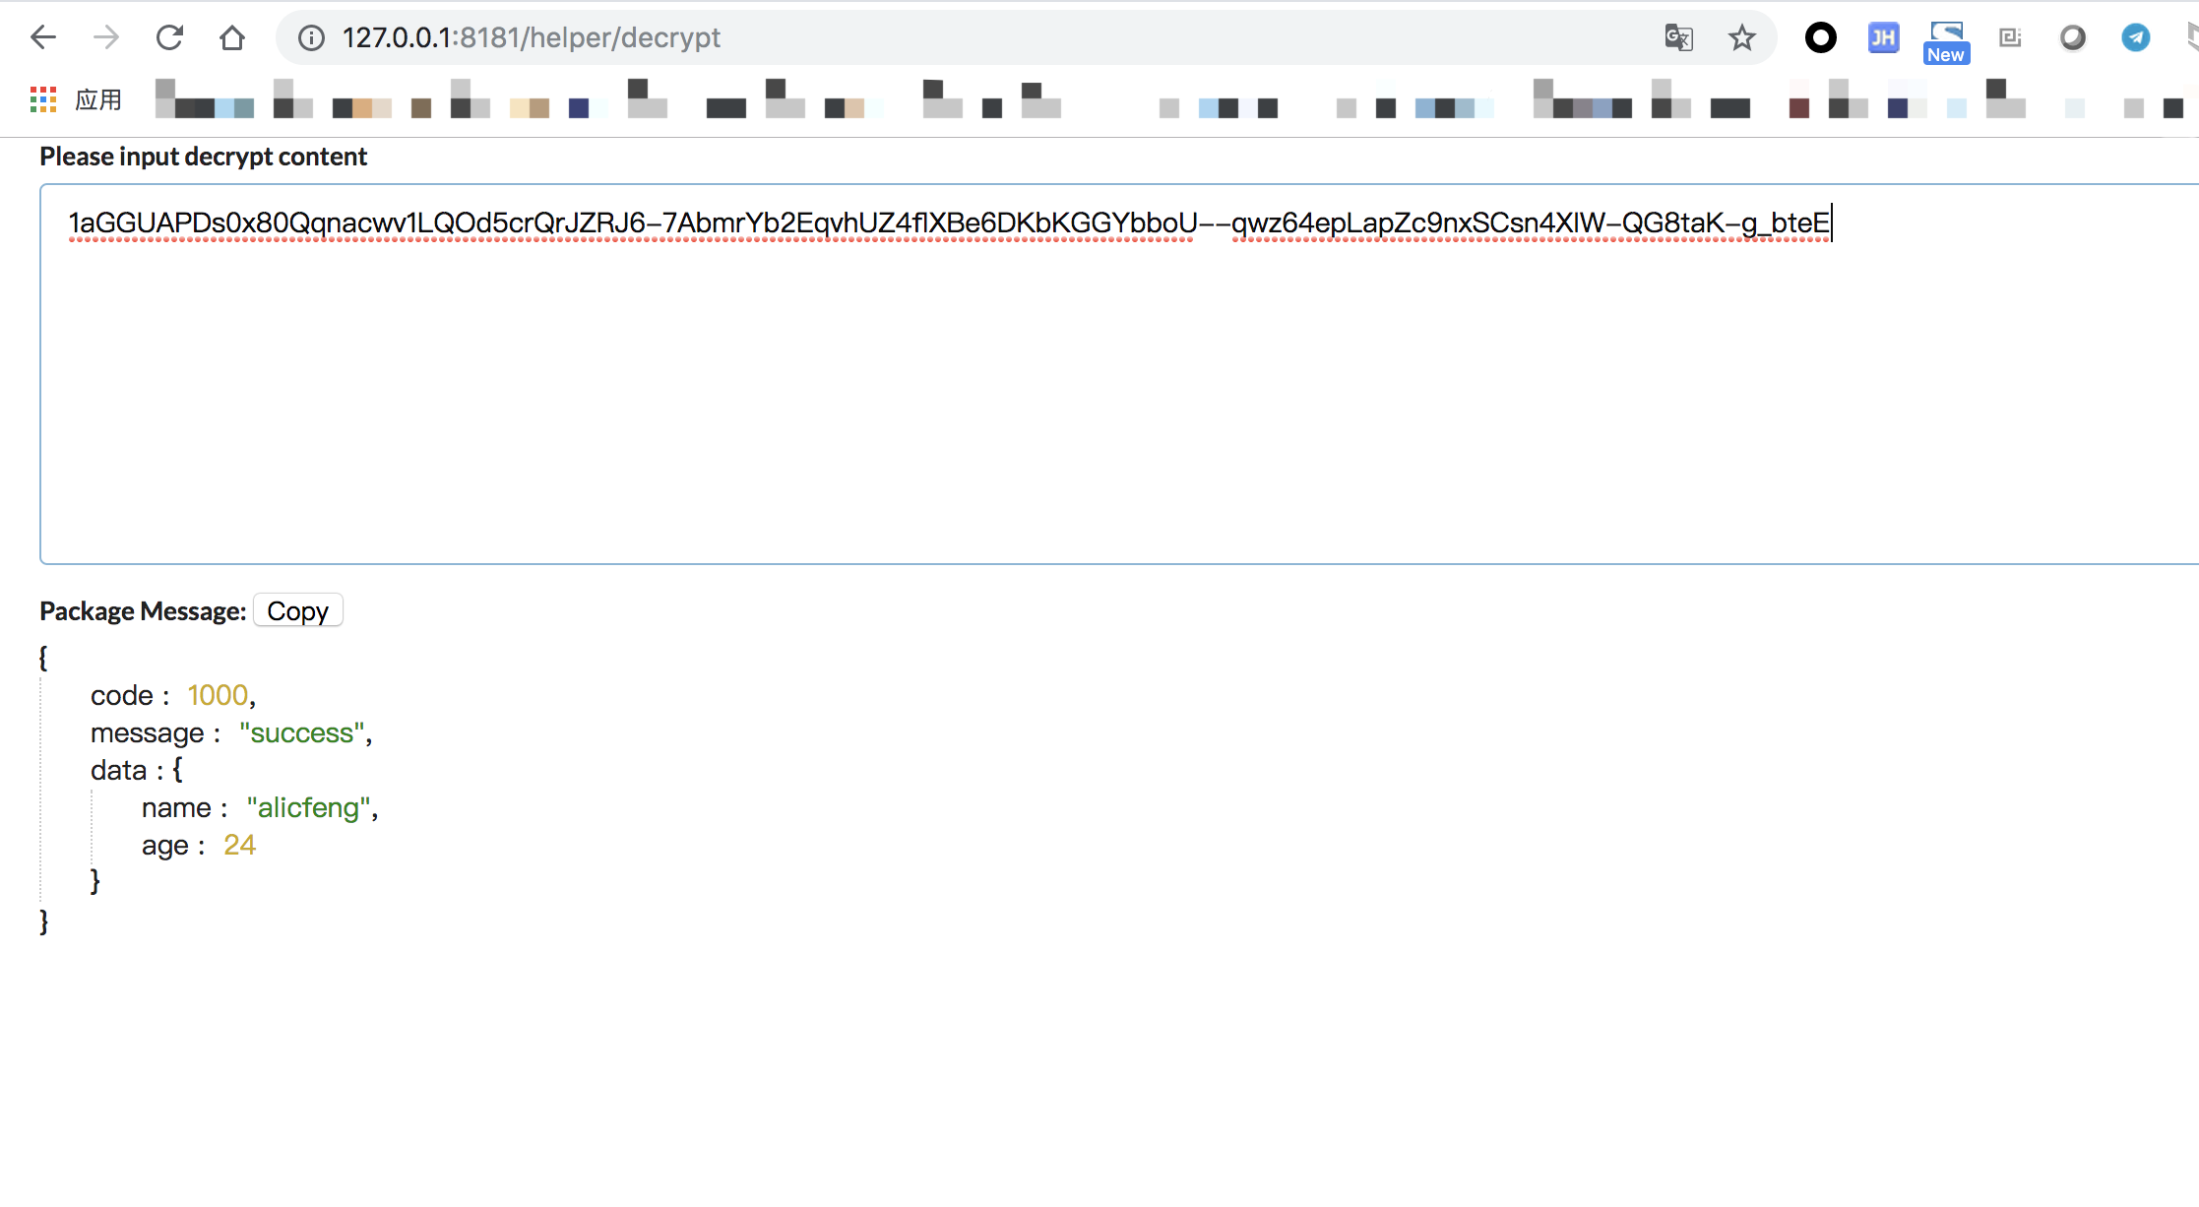Open the extension with New badge
The height and width of the screenshot is (1207, 2199).
coord(1946,41)
